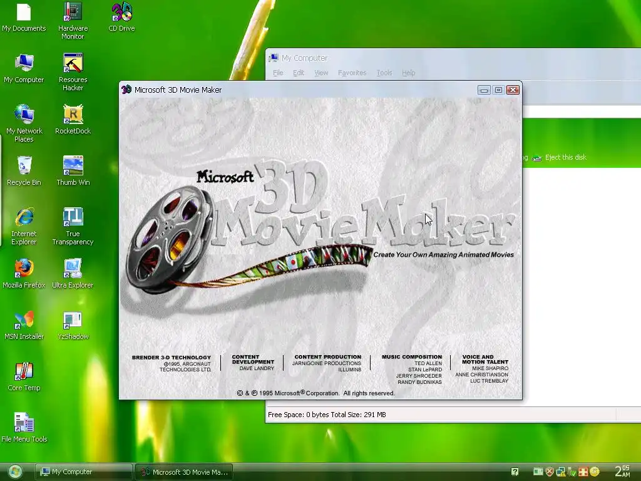Open File menu in My Computer window
The height and width of the screenshot is (481, 641).
(278, 73)
